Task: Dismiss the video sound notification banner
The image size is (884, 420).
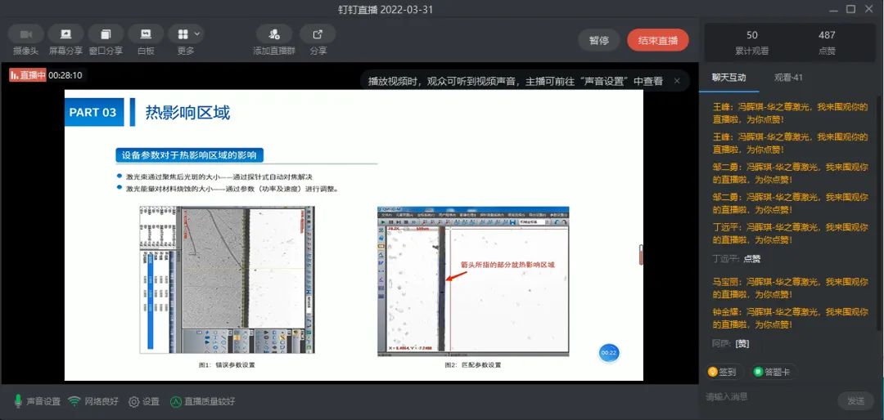Action: (x=677, y=81)
